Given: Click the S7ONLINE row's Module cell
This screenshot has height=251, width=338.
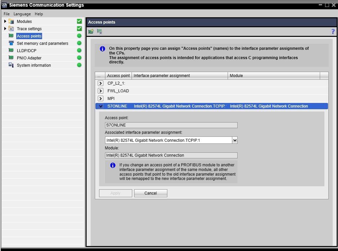Looking at the screenshot, I should (269, 106).
